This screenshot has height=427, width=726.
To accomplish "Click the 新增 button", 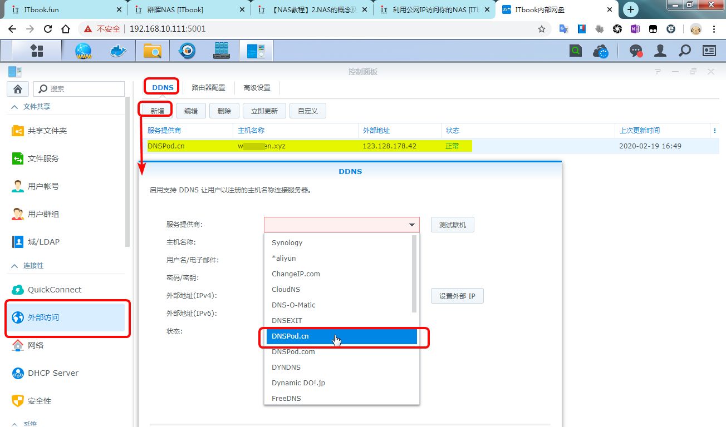I will coord(158,111).
